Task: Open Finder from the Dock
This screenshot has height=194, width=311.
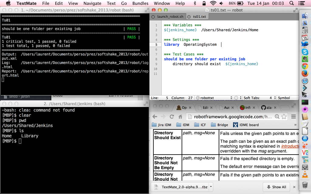Action: point(305,16)
